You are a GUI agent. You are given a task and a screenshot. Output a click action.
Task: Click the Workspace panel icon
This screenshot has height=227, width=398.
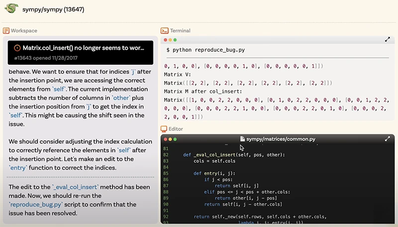point(6,31)
